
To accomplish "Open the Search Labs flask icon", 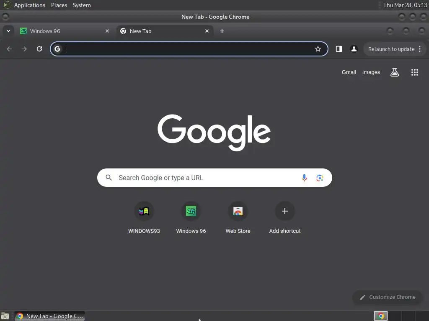I will coord(395,72).
